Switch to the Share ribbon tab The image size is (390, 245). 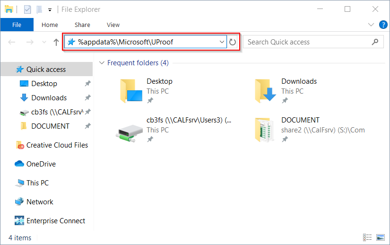(82, 25)
